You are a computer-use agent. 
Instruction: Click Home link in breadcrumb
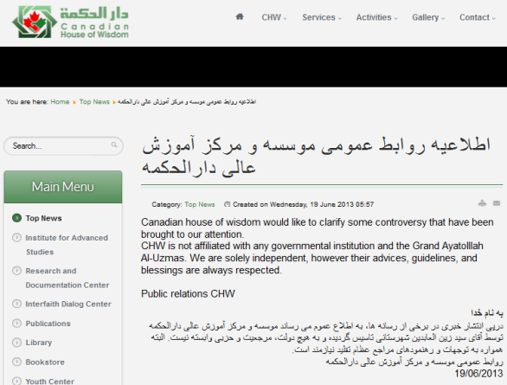pyautogui.click(x=60, y=102)
